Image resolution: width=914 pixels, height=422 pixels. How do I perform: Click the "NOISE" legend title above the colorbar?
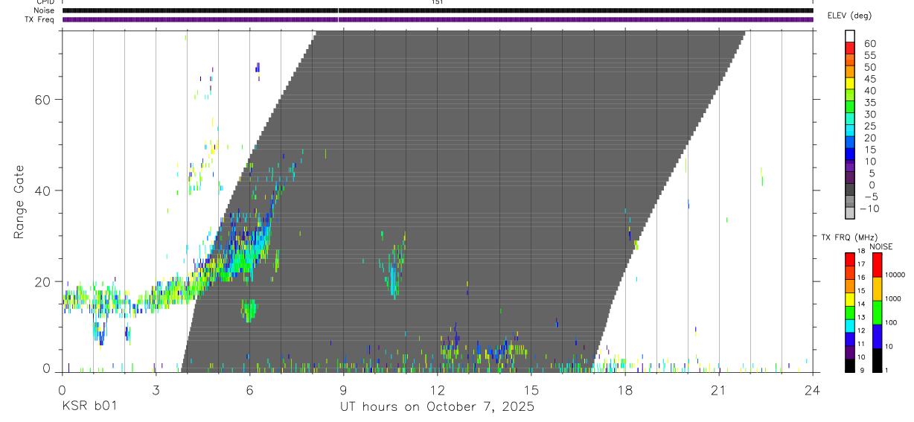point(881,246)
